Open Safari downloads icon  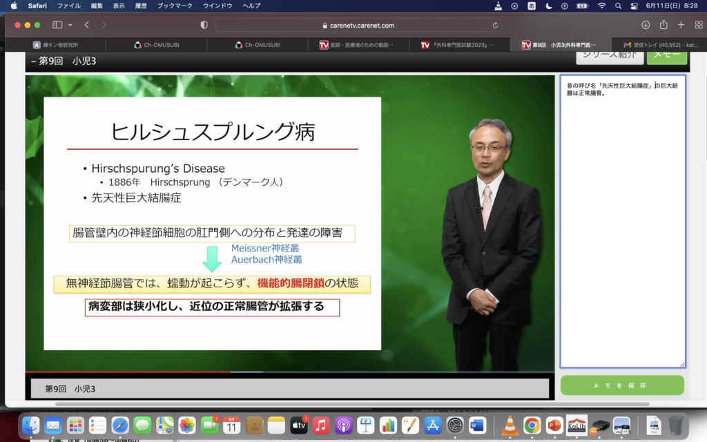click(646, 25)
